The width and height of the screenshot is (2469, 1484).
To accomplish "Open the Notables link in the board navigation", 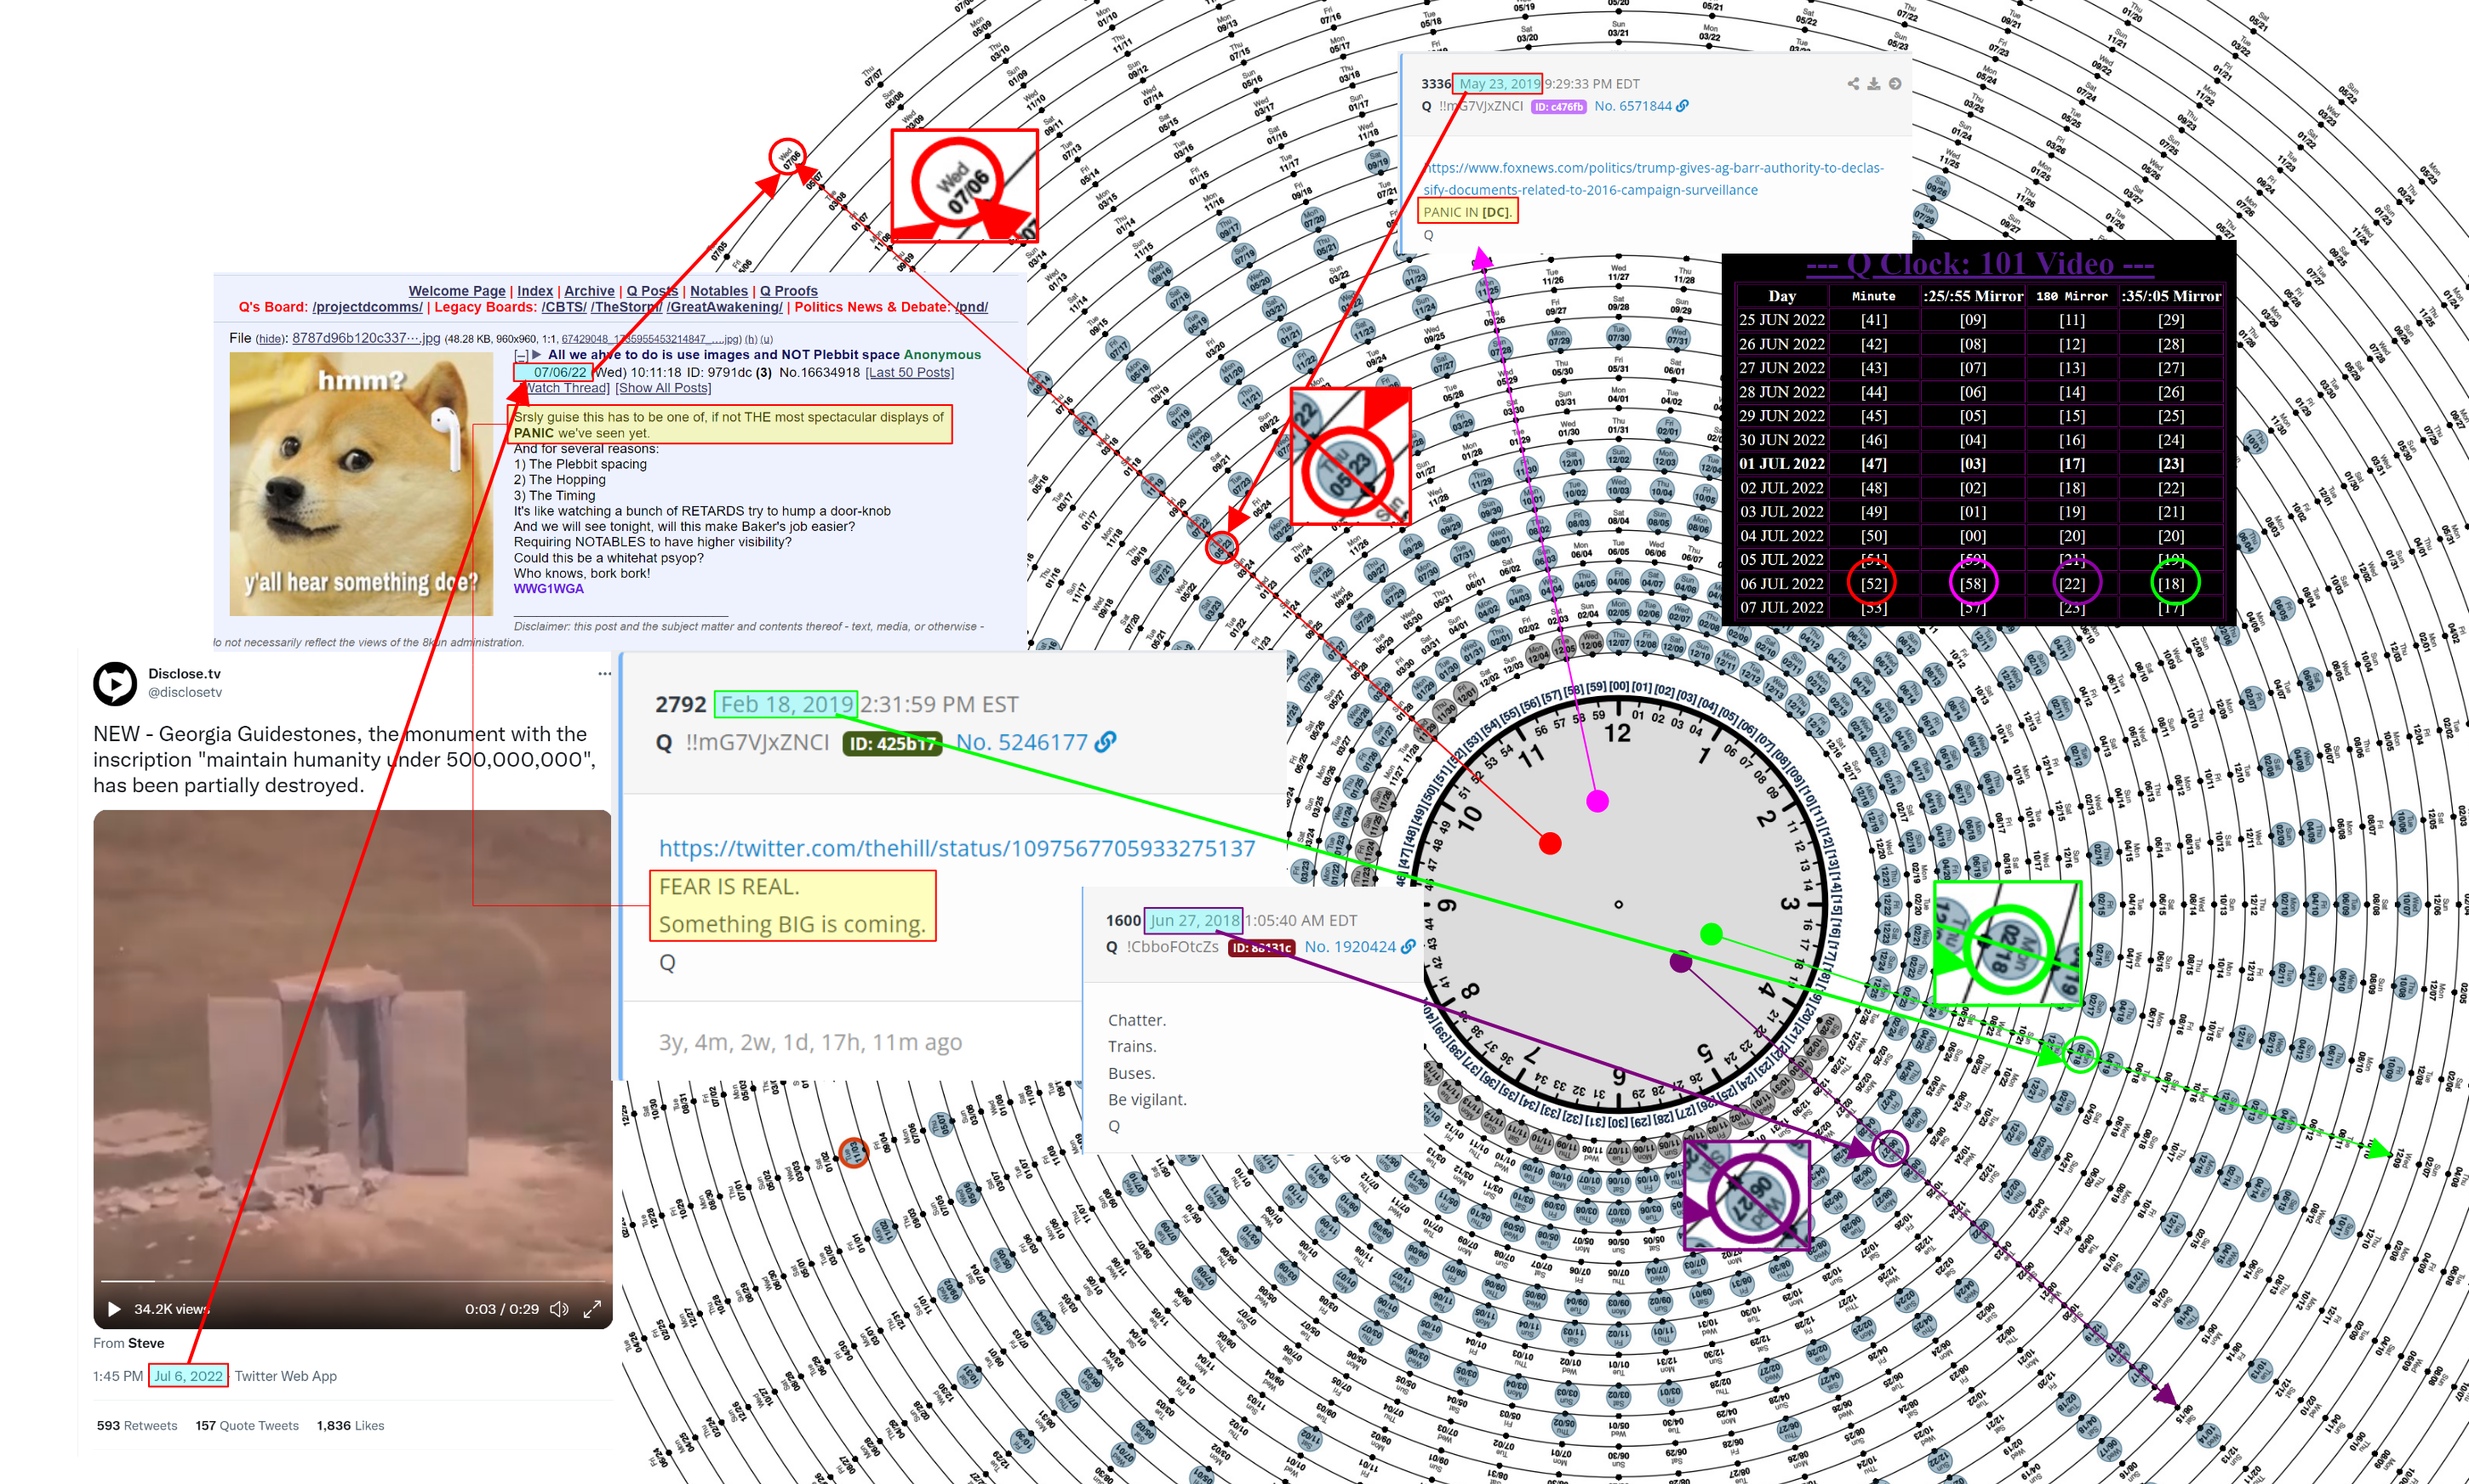I will (719, 291).
